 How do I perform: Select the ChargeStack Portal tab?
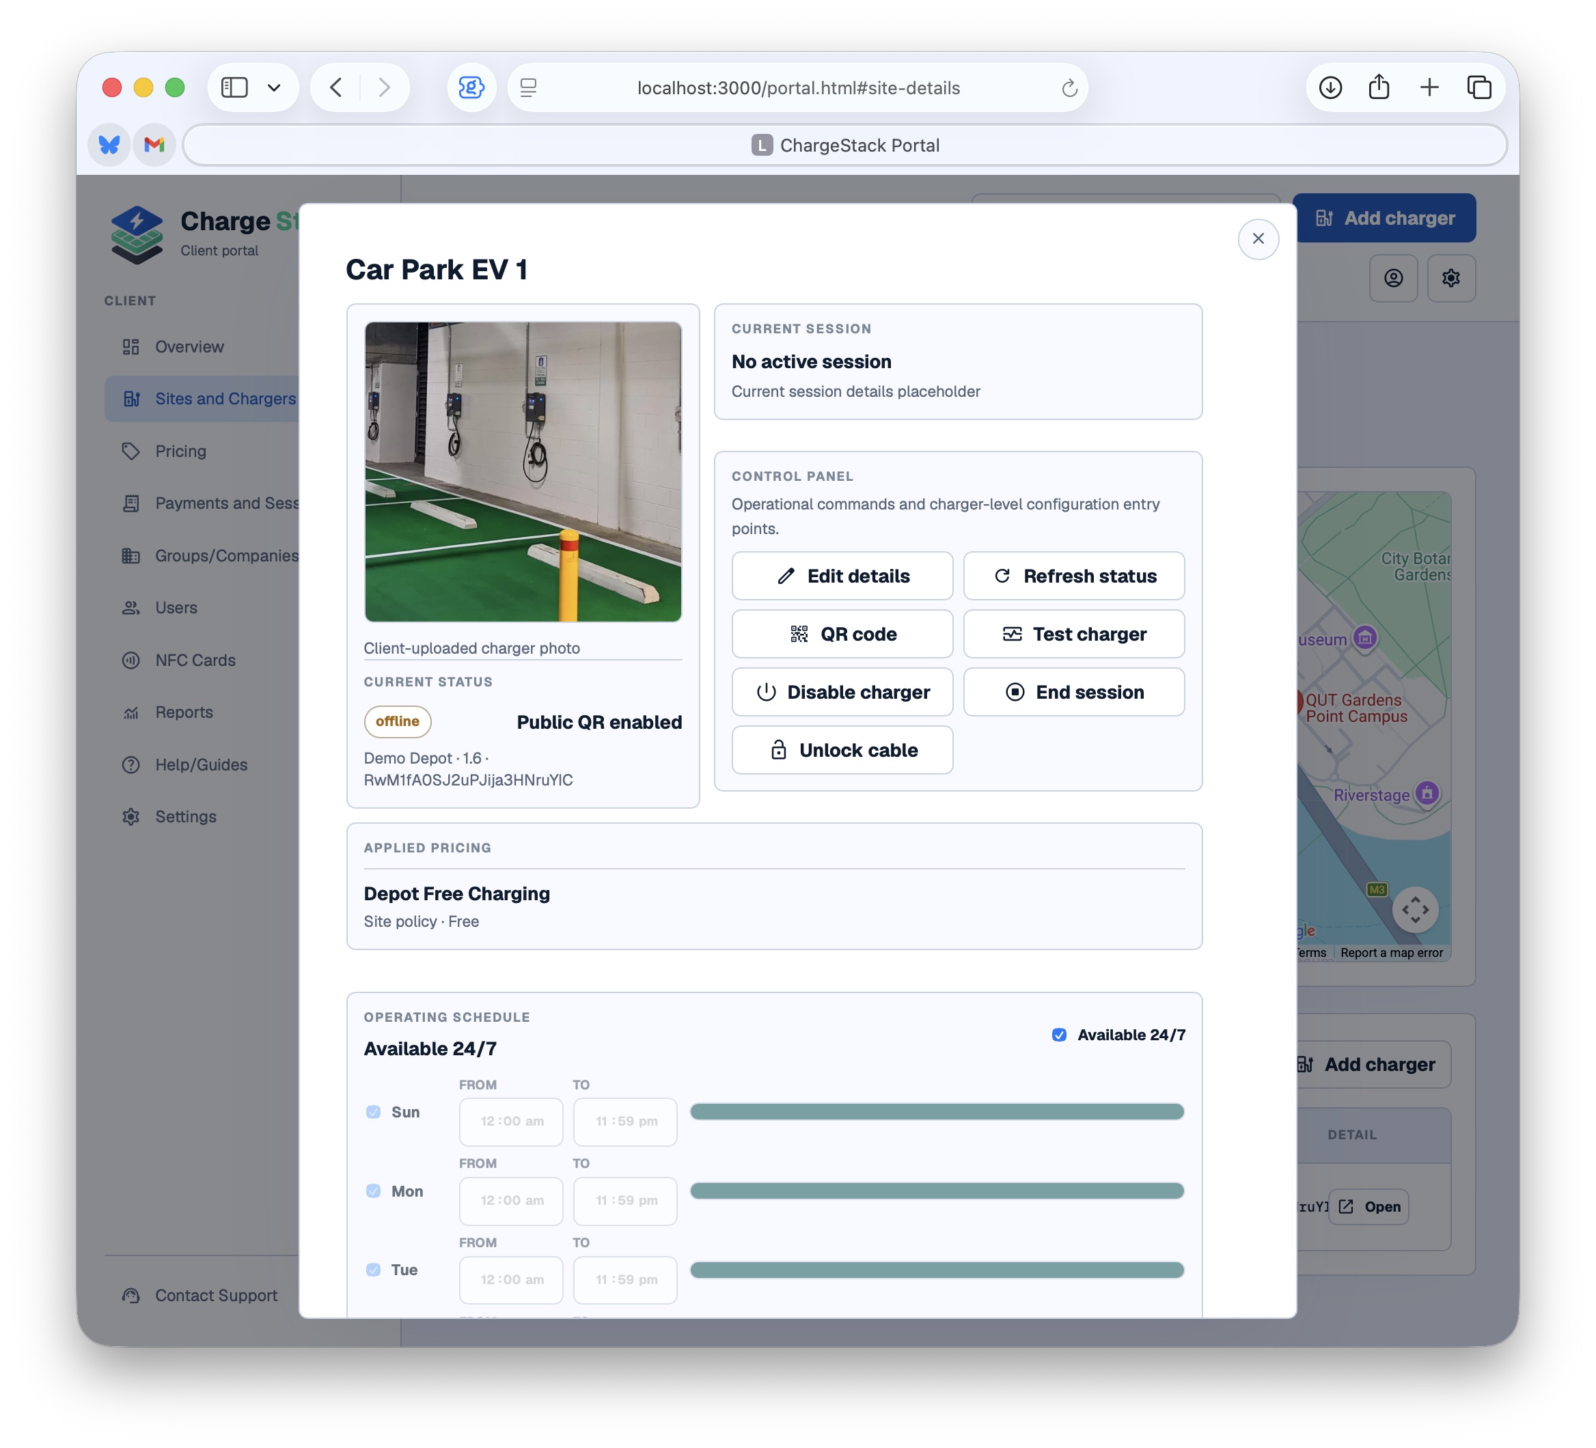(x=844, y=145)
